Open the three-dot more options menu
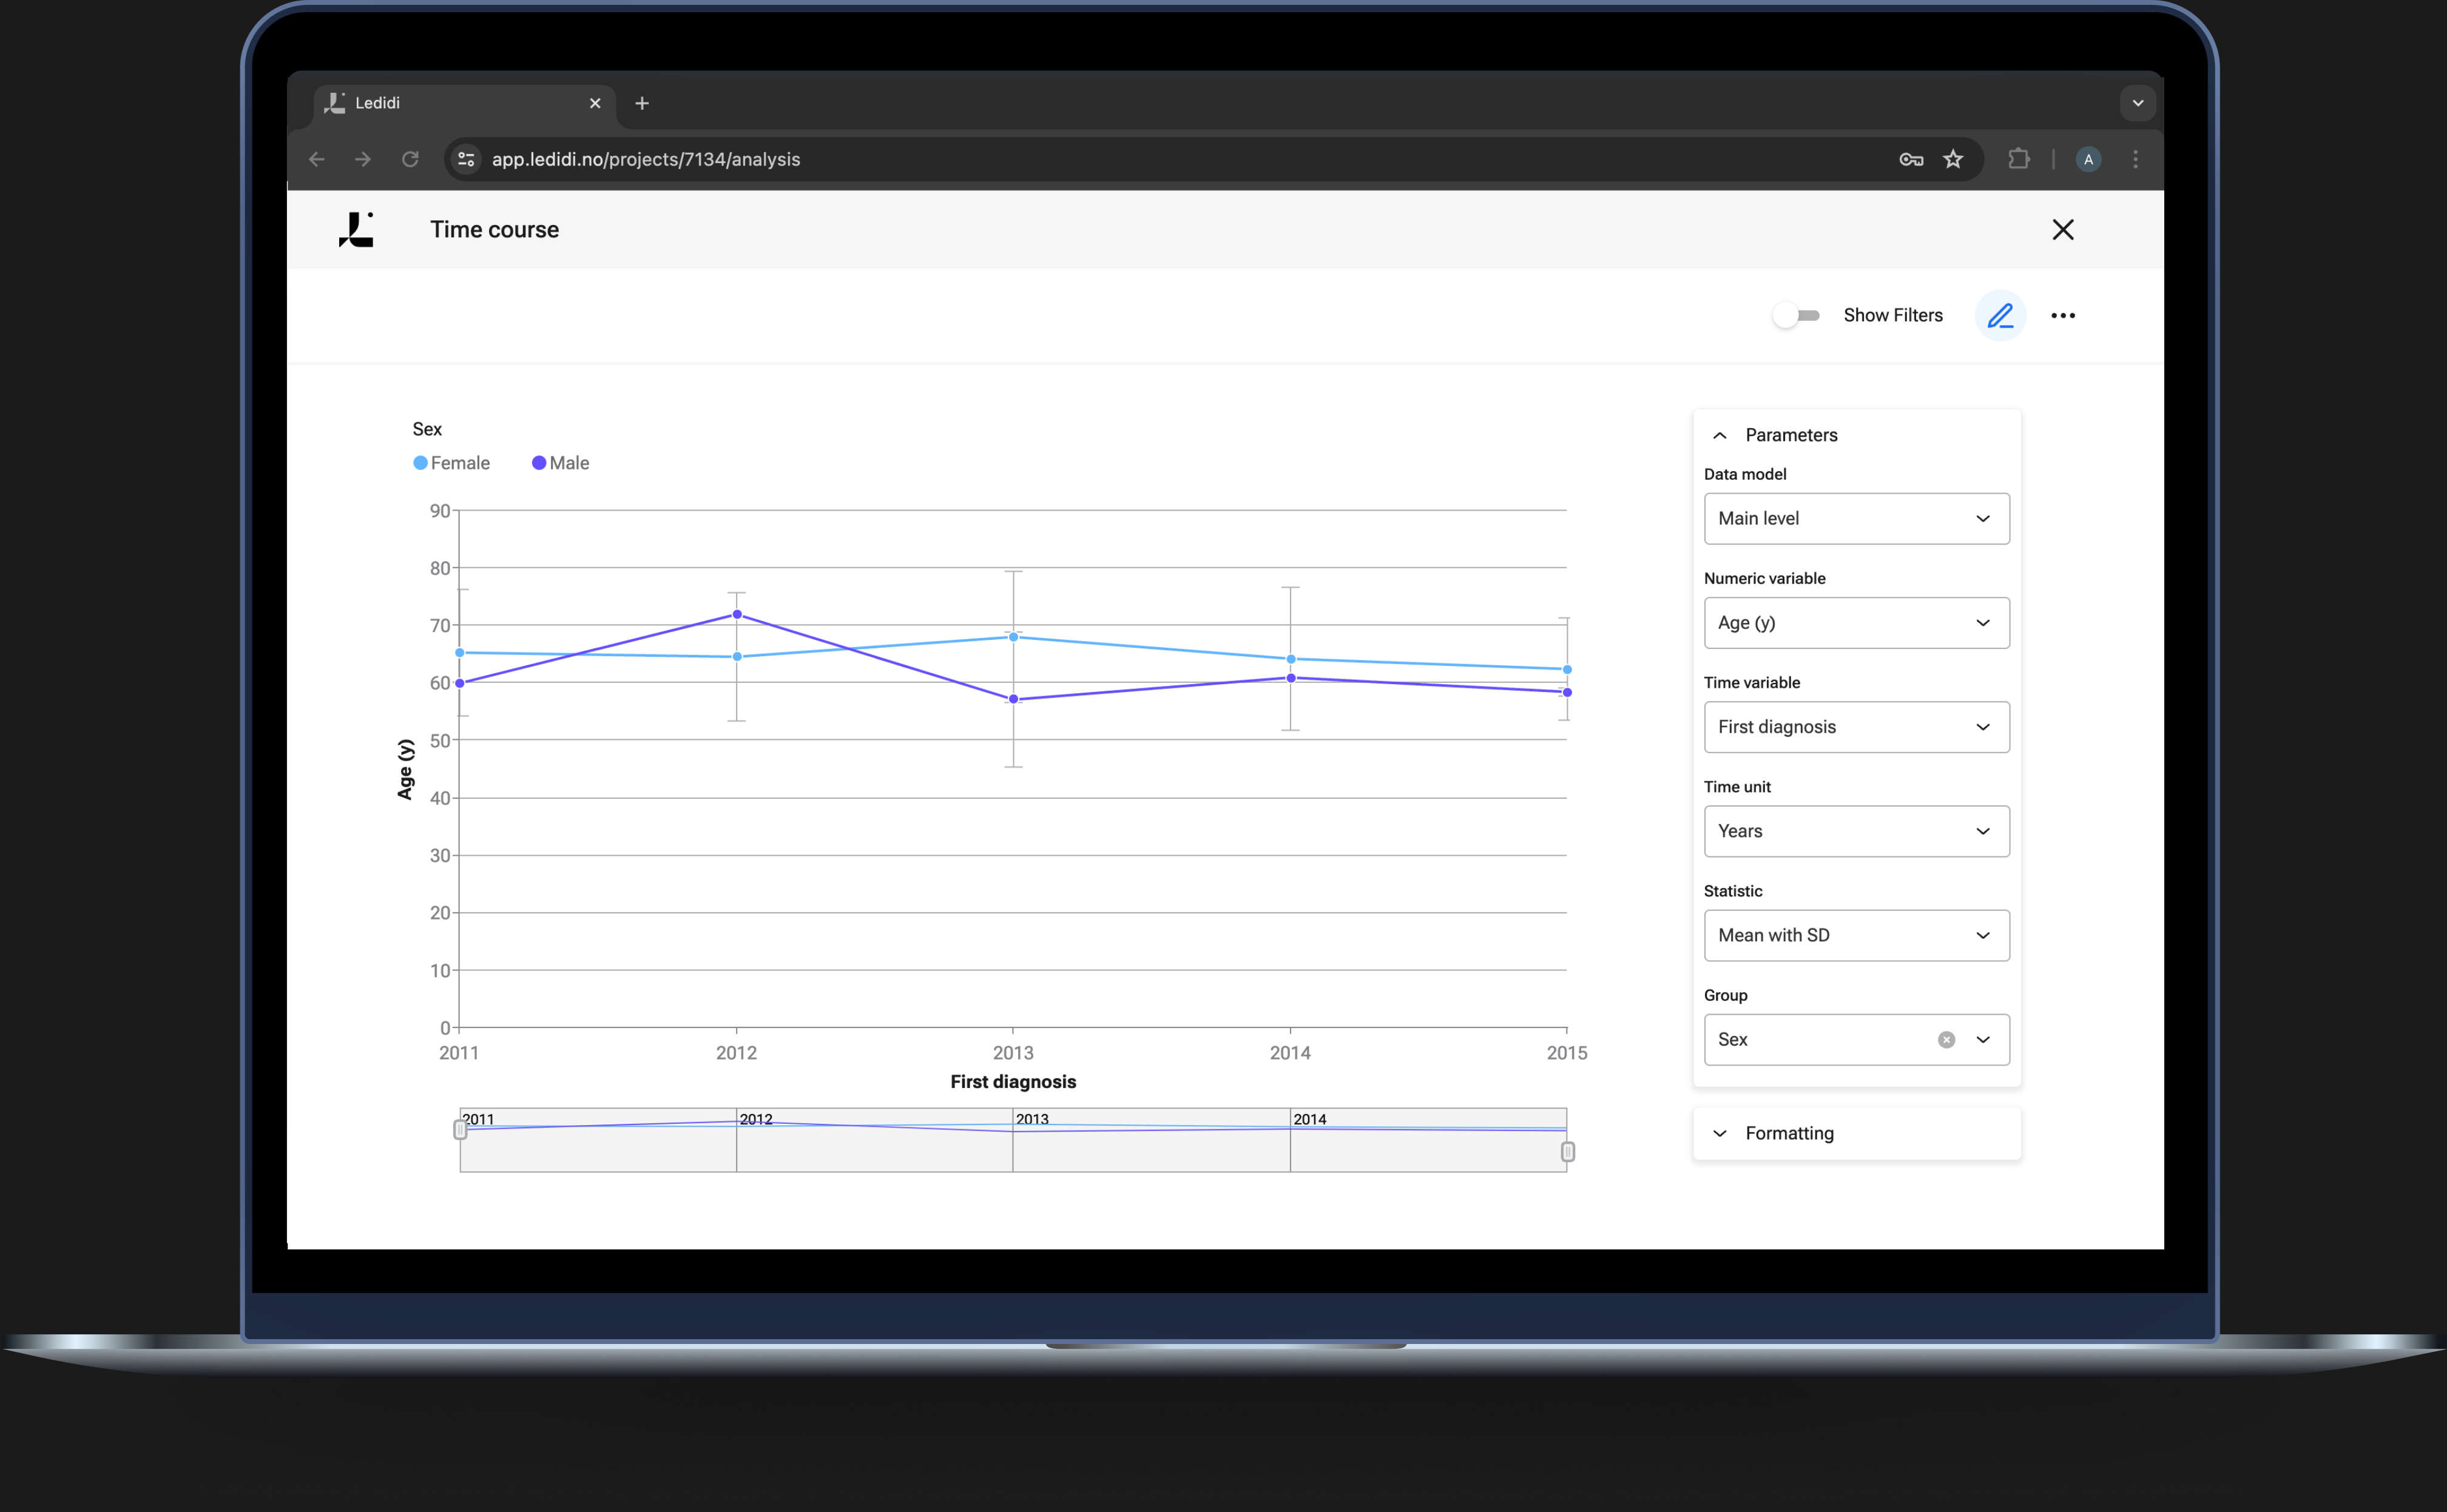 point(2063,316)
